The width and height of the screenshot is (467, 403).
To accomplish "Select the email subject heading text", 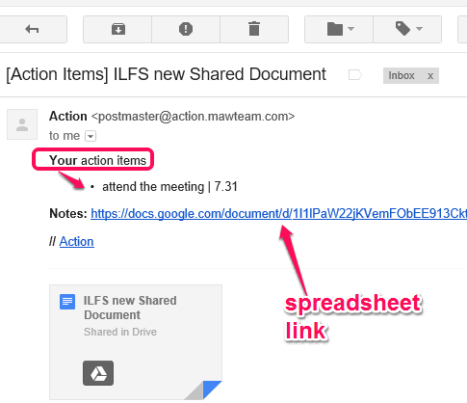I will click(166, 74).
